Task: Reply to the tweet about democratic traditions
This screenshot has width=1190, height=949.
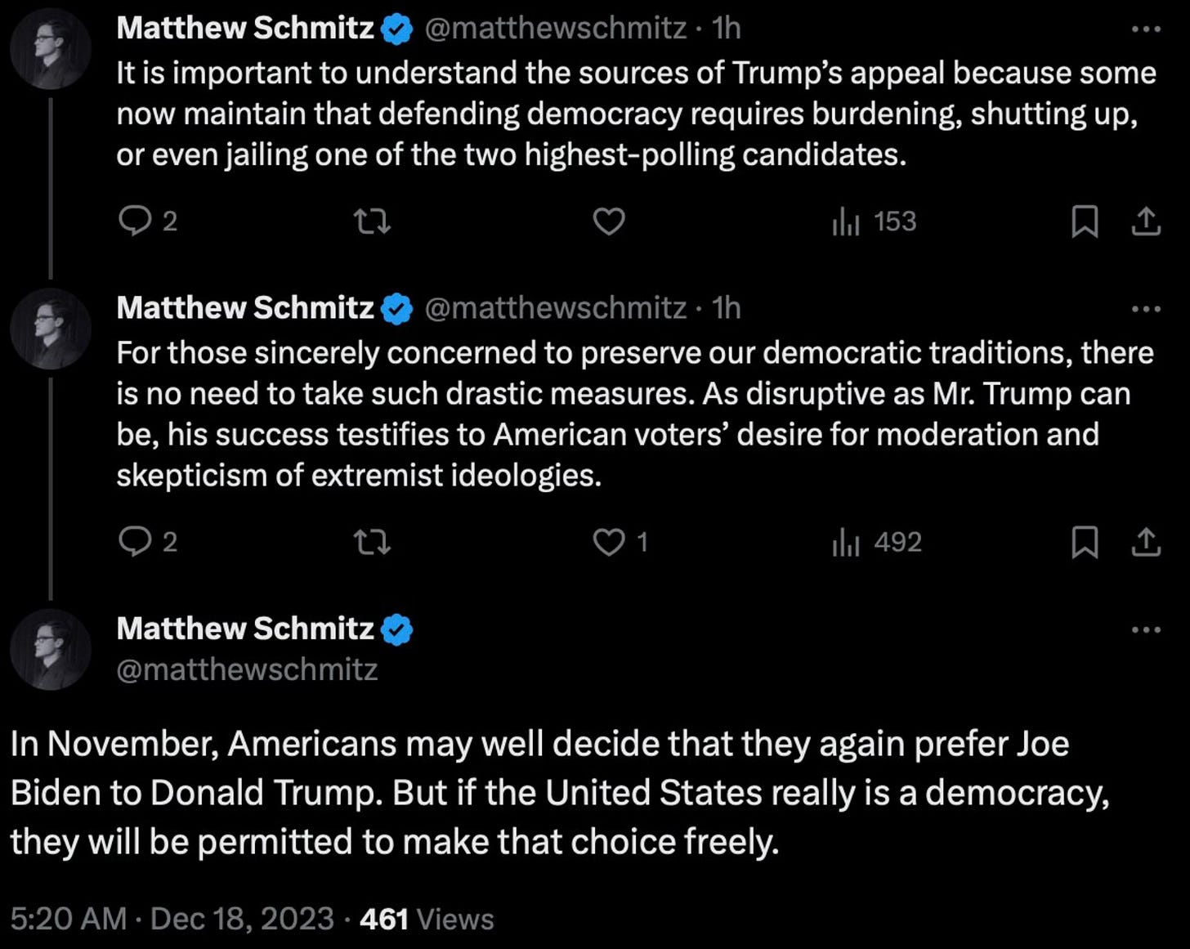Action: pyautogui.click(x=133, y=541)
